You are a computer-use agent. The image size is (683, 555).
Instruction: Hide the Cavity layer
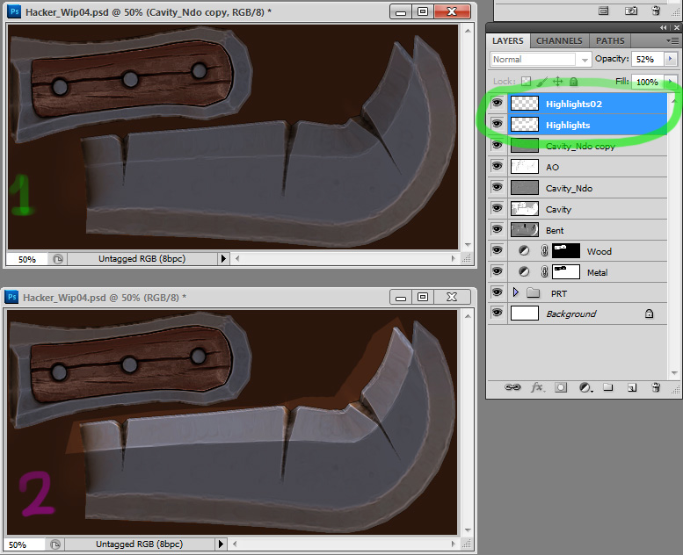coord(497,207)
